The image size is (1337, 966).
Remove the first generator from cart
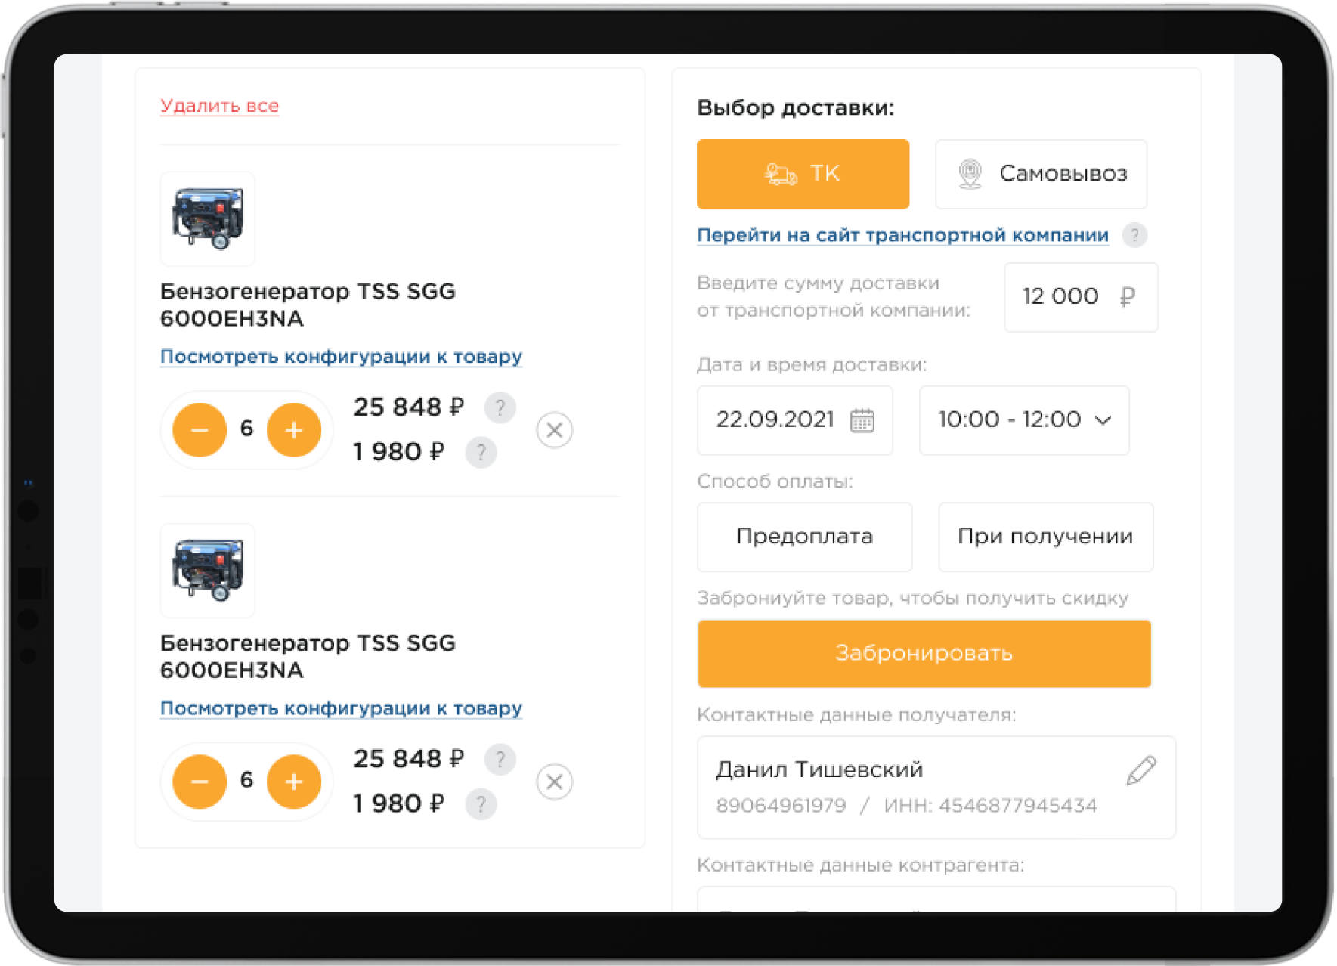click(554, 430)
